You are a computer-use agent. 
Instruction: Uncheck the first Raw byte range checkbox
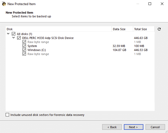pos(24,42)
